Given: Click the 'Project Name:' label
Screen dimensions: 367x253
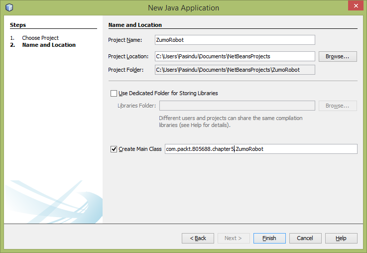Looking at the screenshot, I should 125,40.
